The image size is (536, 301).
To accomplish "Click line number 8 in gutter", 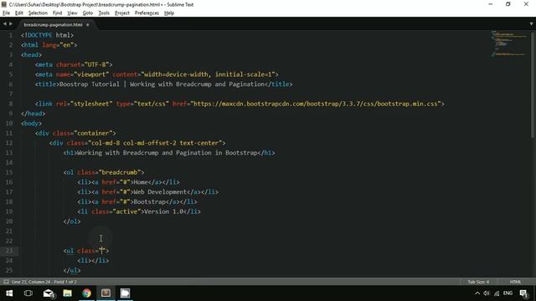I will [10, 104].
